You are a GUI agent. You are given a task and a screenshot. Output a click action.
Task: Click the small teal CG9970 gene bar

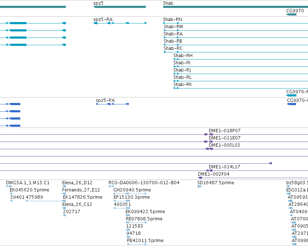click(291, 14)
